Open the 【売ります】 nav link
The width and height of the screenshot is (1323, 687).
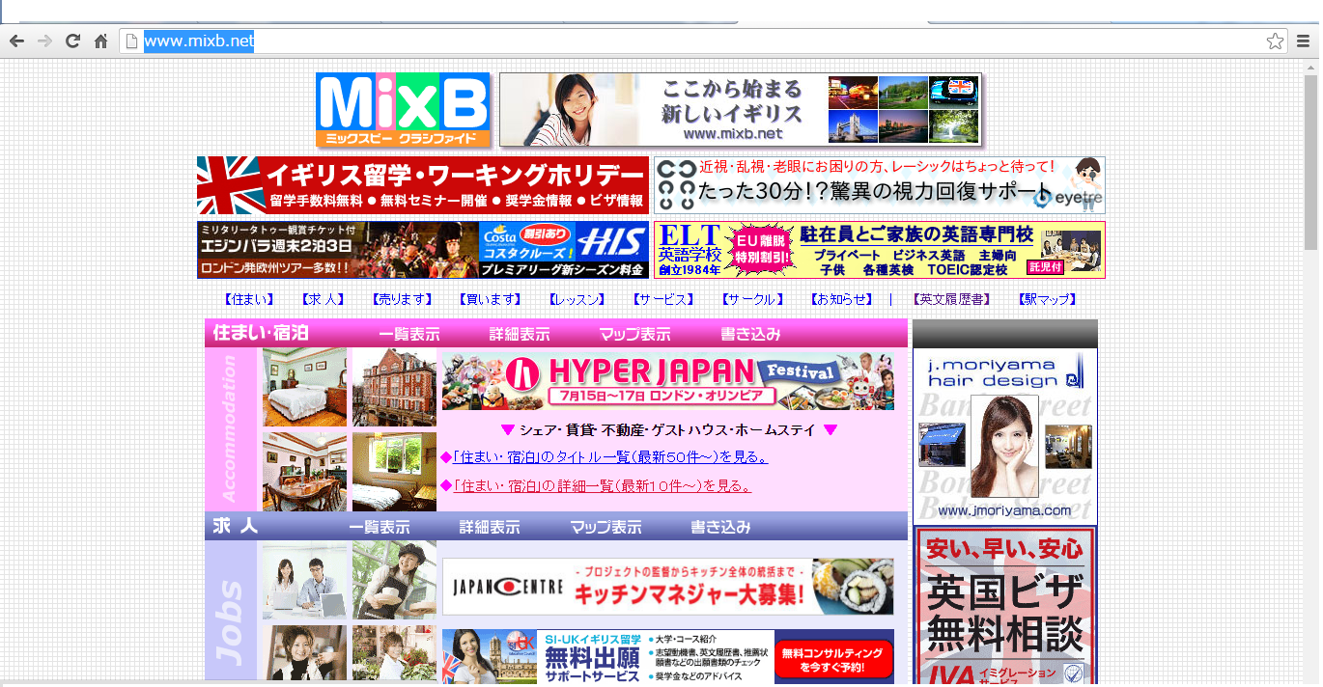tap(403, 299)
